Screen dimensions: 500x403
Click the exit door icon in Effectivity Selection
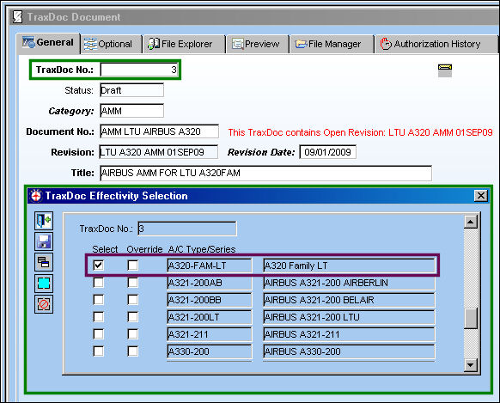coord(44,221)
